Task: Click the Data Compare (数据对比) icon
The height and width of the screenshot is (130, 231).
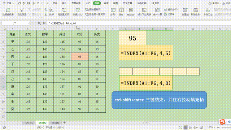Action: (x=78, y=10)
